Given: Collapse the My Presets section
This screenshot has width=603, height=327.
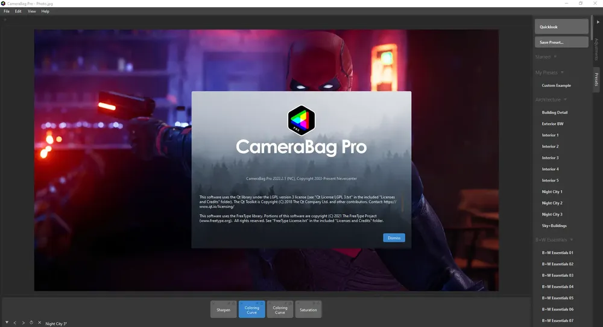Looking at the screenshot, I should 549,72.
